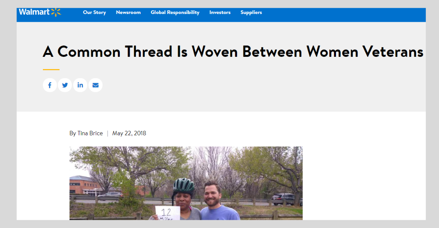Select the Suppliers navigation item

point(251,12)
